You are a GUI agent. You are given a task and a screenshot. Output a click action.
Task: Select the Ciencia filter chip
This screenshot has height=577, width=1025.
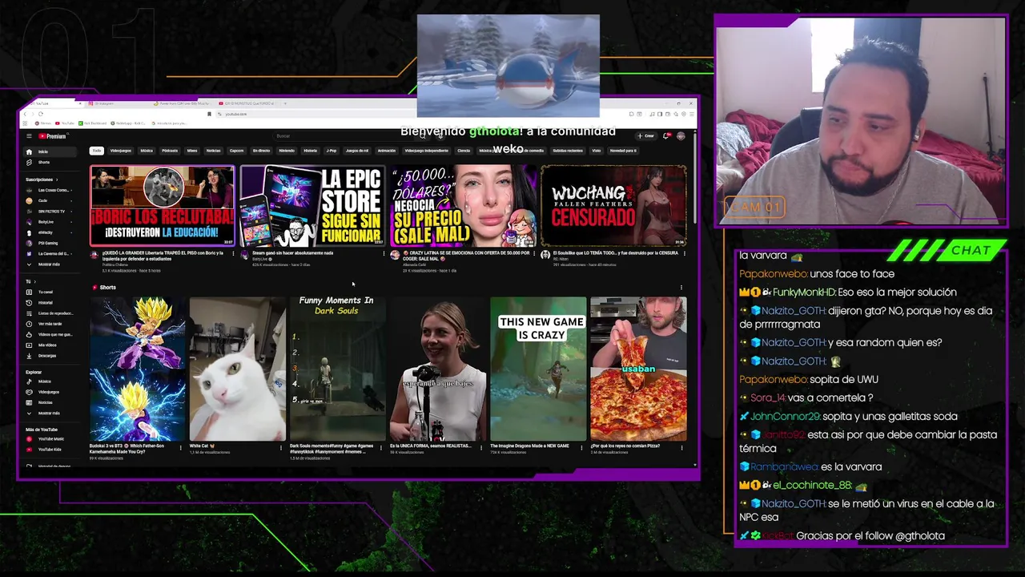coord(464,150)
